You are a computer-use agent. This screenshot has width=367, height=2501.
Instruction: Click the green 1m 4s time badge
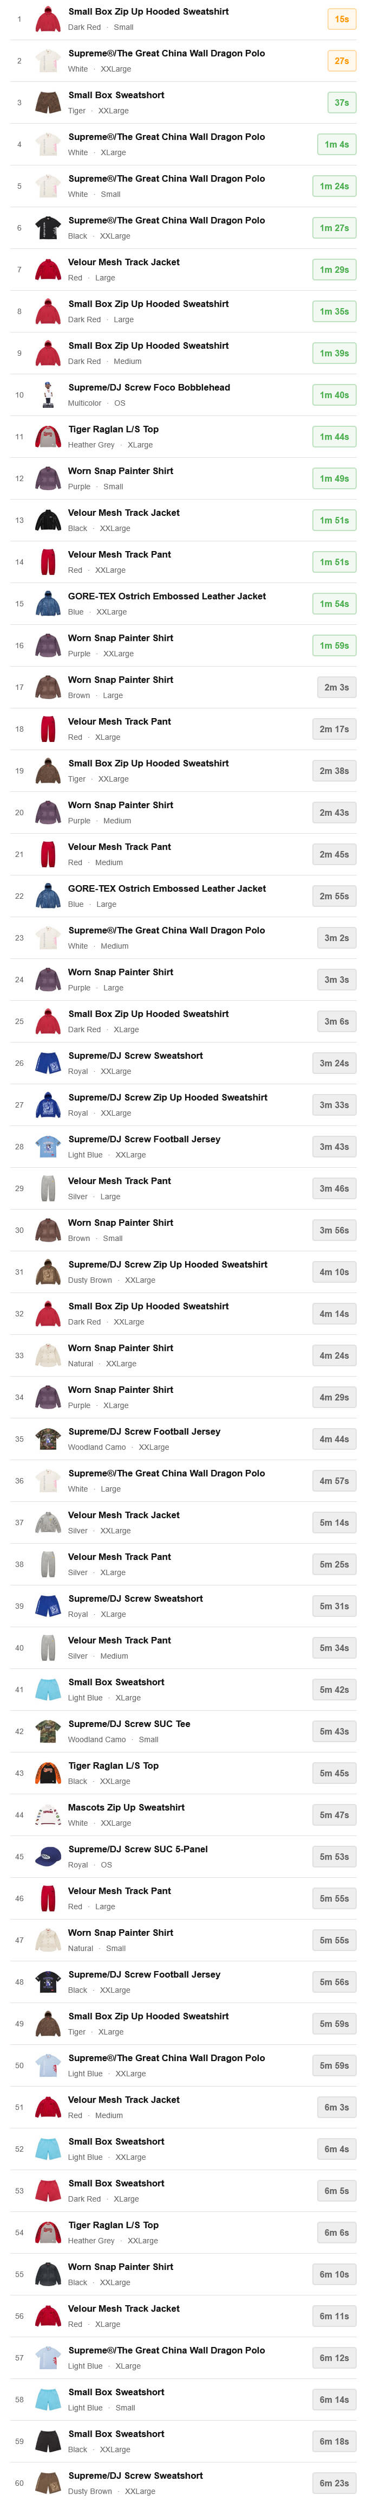(335, 145)
